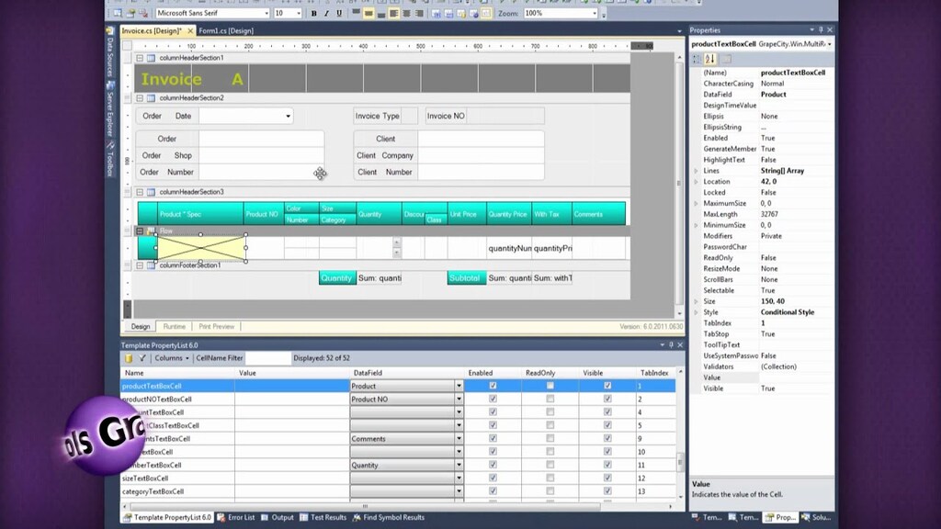This screenshot has height=529, width=941.
Task: Show Test Results from the bottom bar
Action: pyautogui.click(x=327, y=517)
